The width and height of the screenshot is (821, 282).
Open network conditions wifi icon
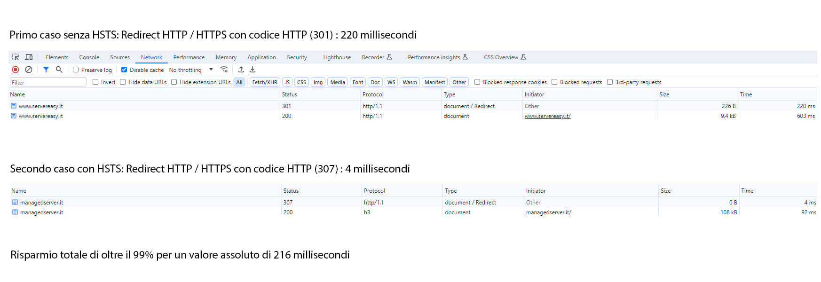(x=224, y=70)
